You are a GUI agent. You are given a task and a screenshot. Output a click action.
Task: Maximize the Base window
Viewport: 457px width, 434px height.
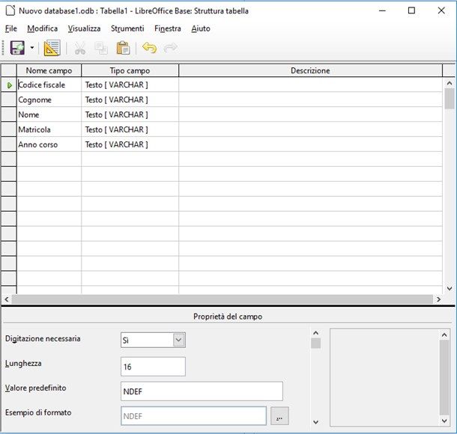[x=411, y=10]
